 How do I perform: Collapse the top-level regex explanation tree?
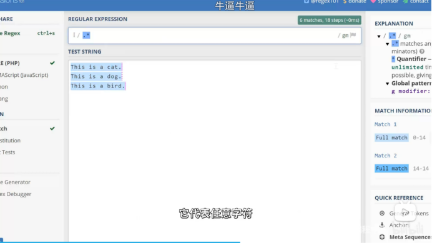point(379,36)
